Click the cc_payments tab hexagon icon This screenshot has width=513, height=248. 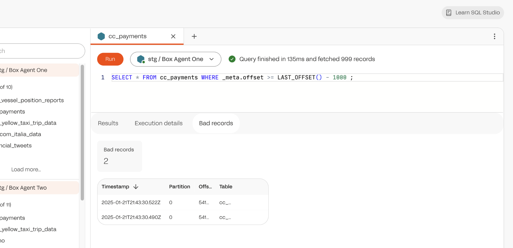tap(101, 36)
